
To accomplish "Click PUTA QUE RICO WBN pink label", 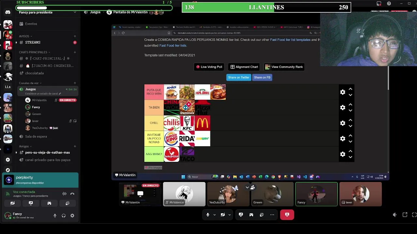I will [154, 92].
